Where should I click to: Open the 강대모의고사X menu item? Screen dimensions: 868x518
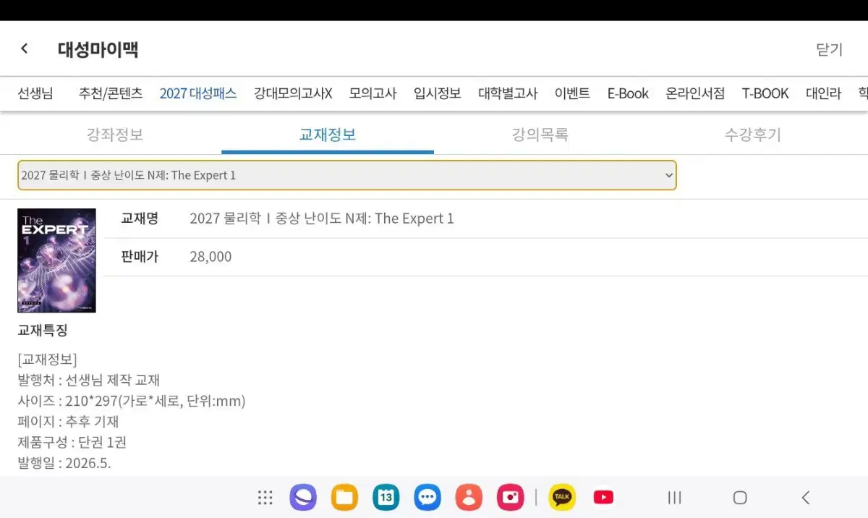(x=293, y=93)
